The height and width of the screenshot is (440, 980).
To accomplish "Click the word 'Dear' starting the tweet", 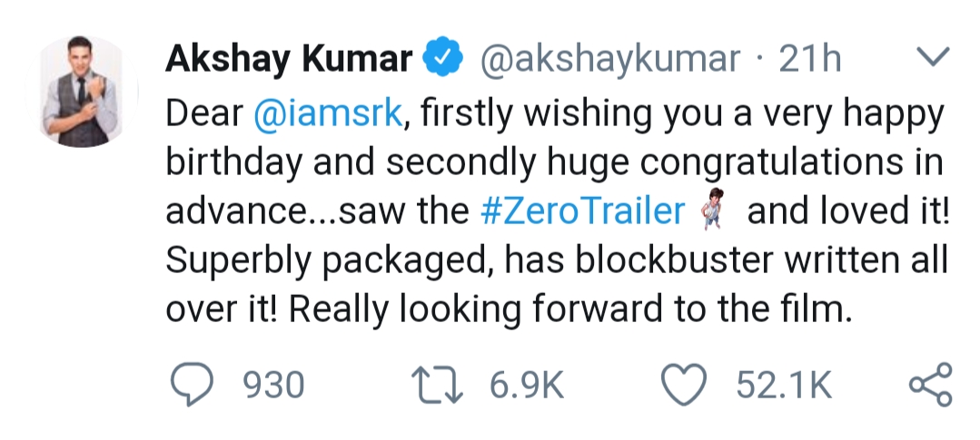I will [x=204, y=113].
